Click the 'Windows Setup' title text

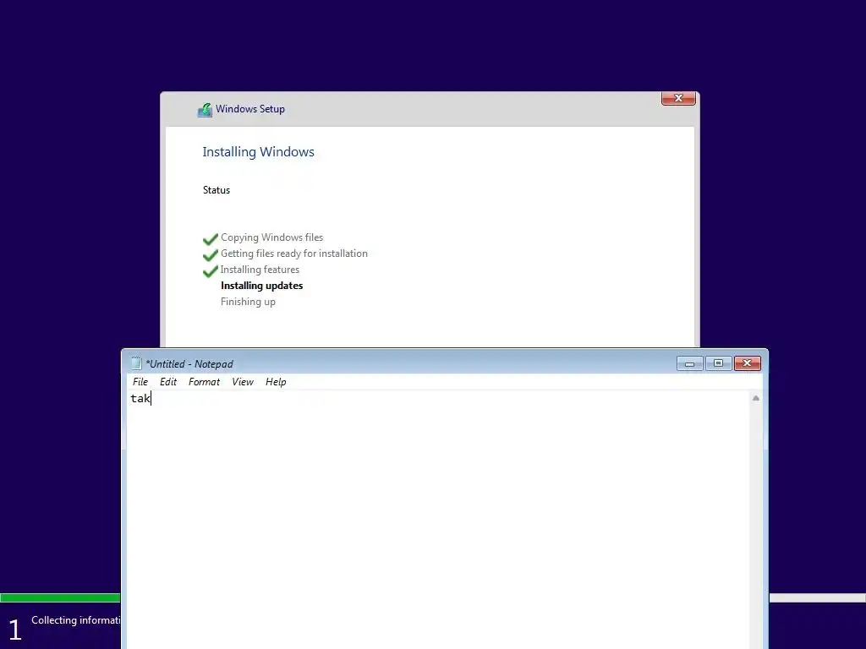click(x=250, y=109)
